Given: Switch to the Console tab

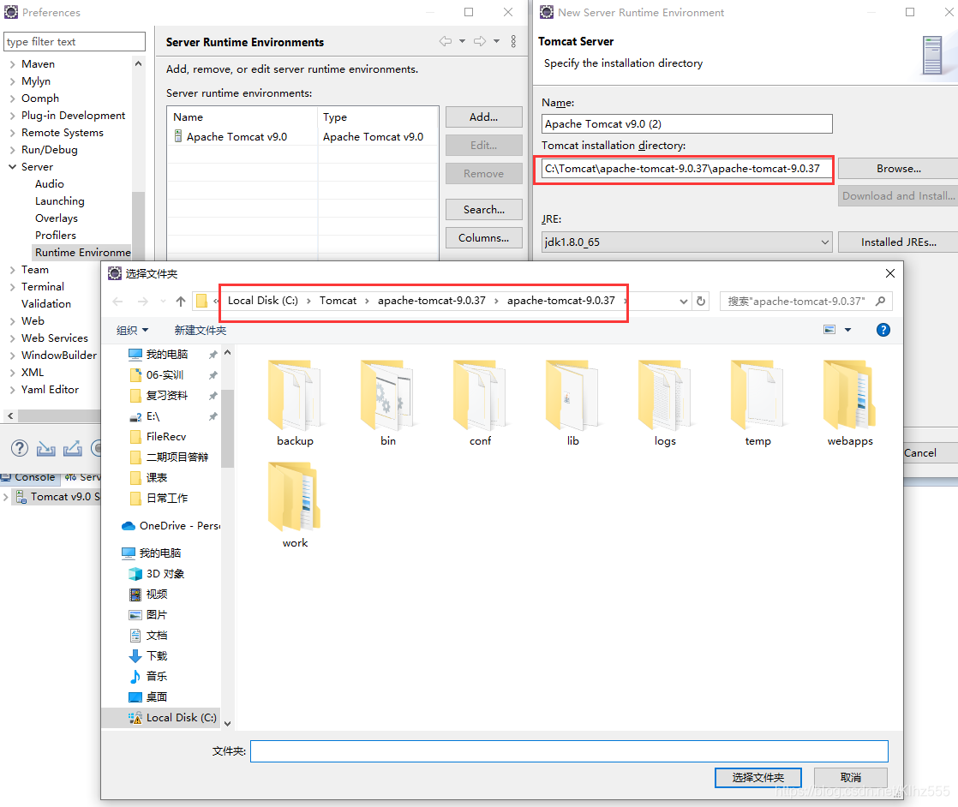Looking at the screenshot, I should point(29,477).
